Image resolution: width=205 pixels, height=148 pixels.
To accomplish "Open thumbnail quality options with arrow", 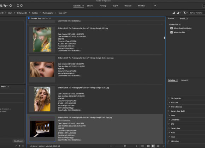I will [x=178, y=13].
